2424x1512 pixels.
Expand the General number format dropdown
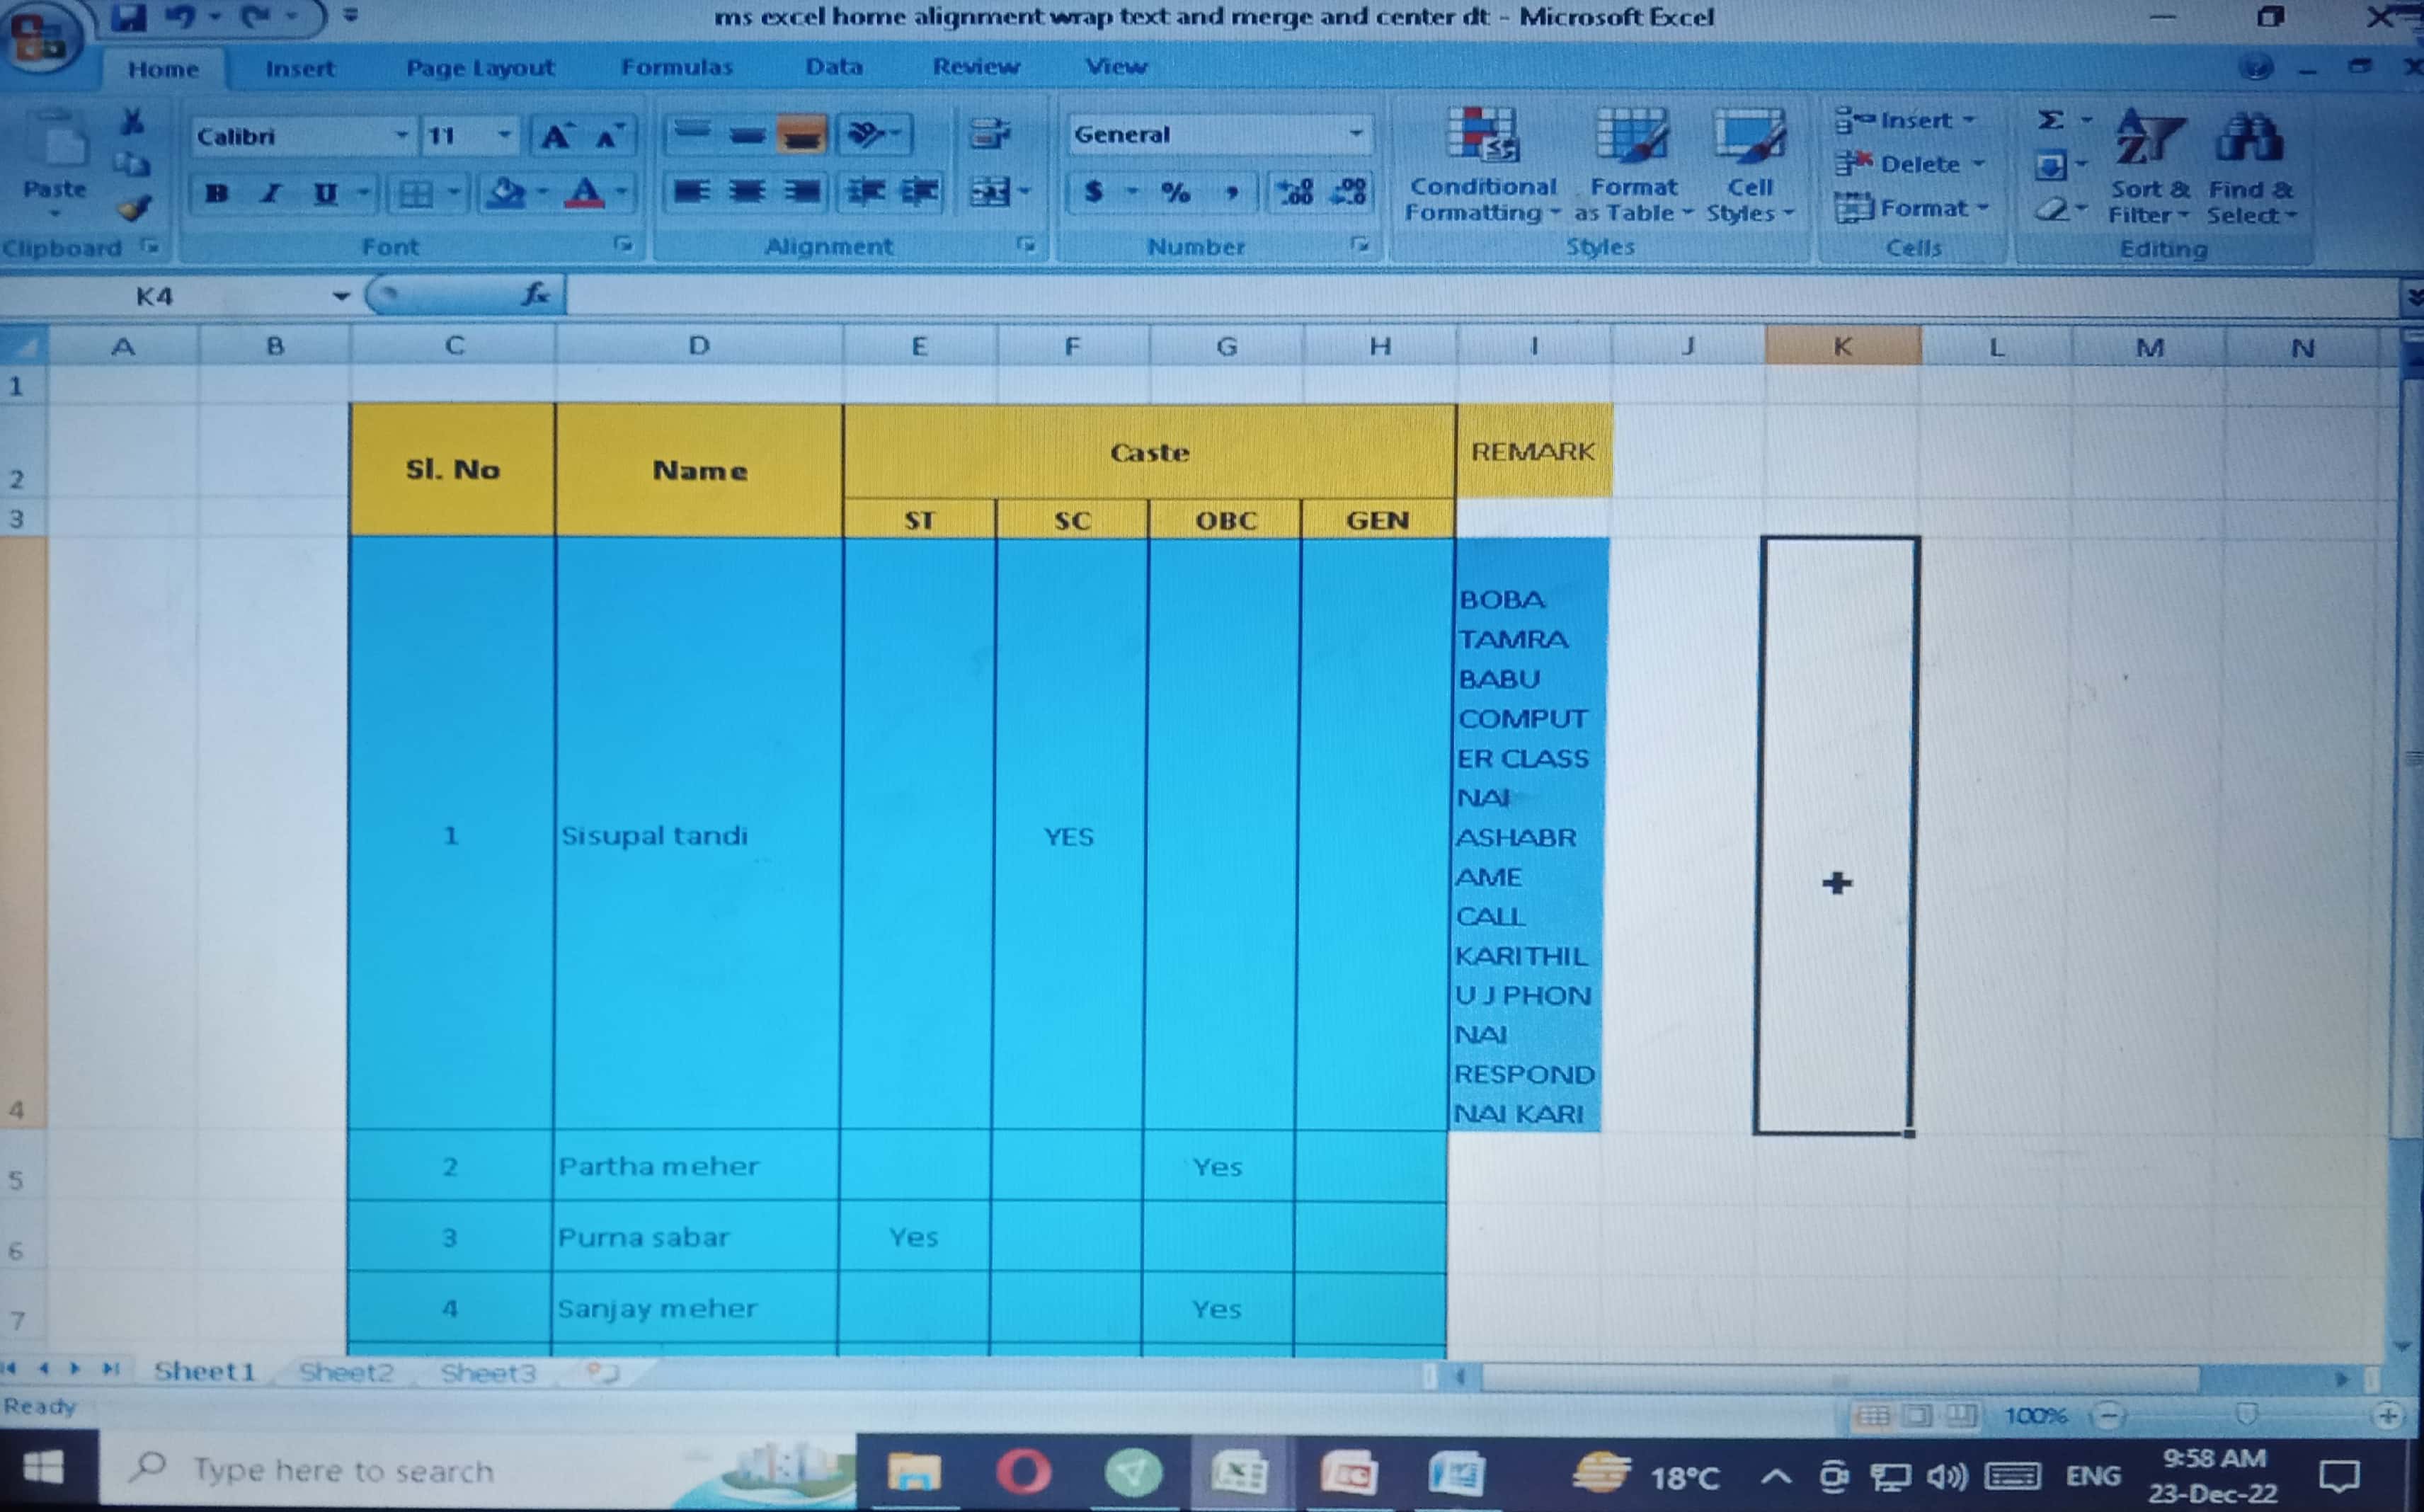pos(1356,134)
